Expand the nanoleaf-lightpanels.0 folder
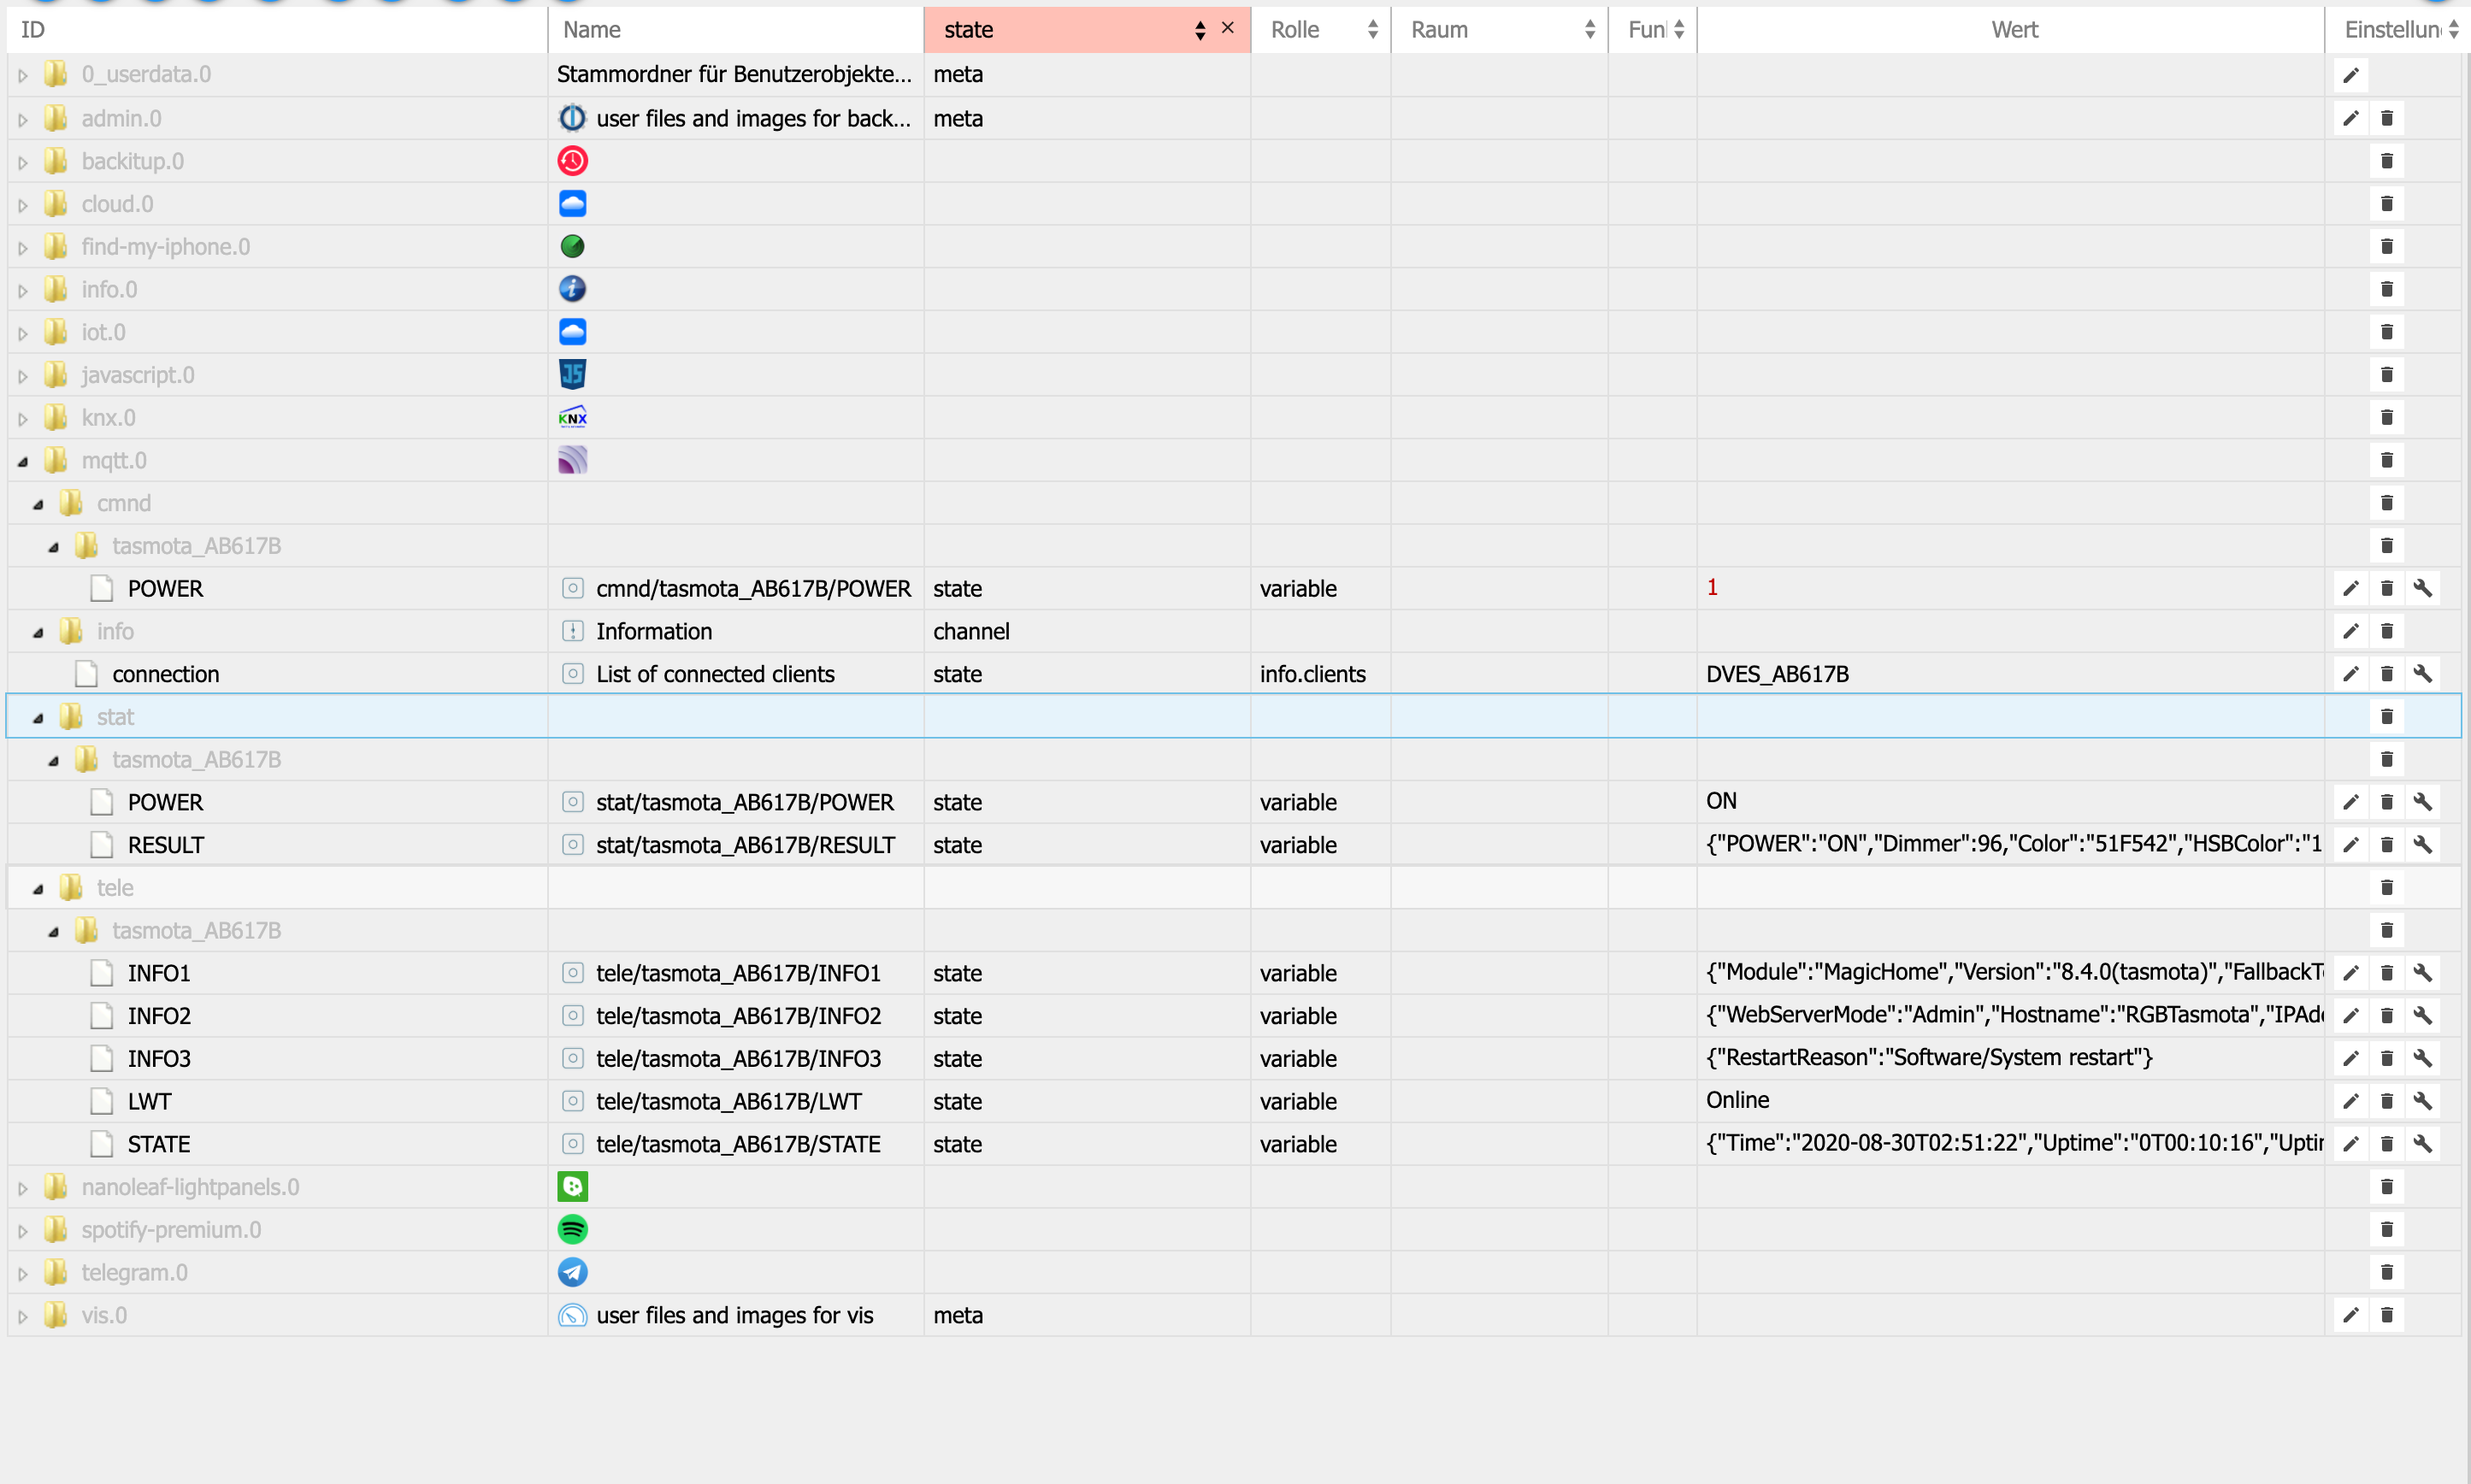 [23, 1188]
